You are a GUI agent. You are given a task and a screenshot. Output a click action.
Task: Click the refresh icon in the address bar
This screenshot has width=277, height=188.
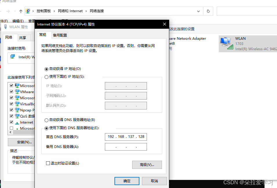208,11
